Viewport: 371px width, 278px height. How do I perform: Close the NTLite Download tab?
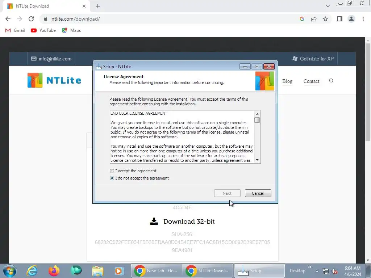(x=84, y=6)
